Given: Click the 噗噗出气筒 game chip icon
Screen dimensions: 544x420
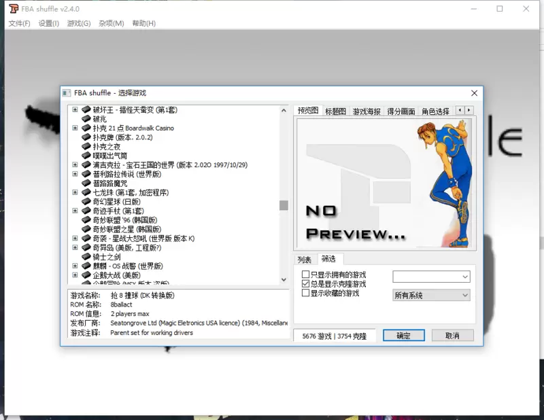Looking at the screenshot, I should [86, 156].
